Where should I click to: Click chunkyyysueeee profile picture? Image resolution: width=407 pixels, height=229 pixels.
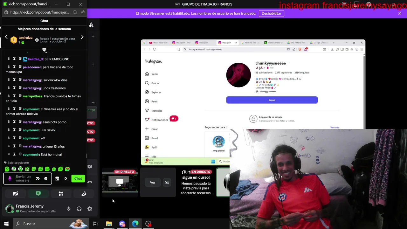tap(238, 75)
